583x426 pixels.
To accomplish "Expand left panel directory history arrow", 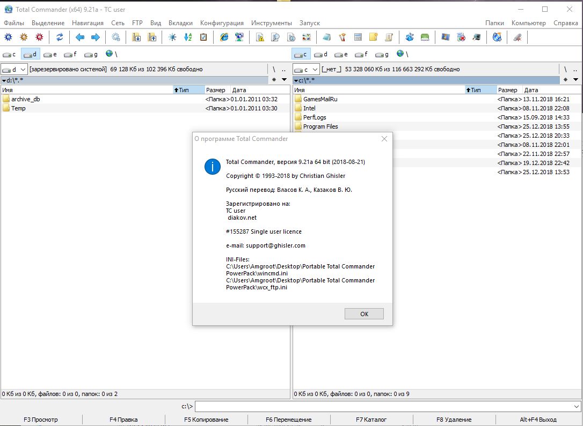I will pos(284,80).
